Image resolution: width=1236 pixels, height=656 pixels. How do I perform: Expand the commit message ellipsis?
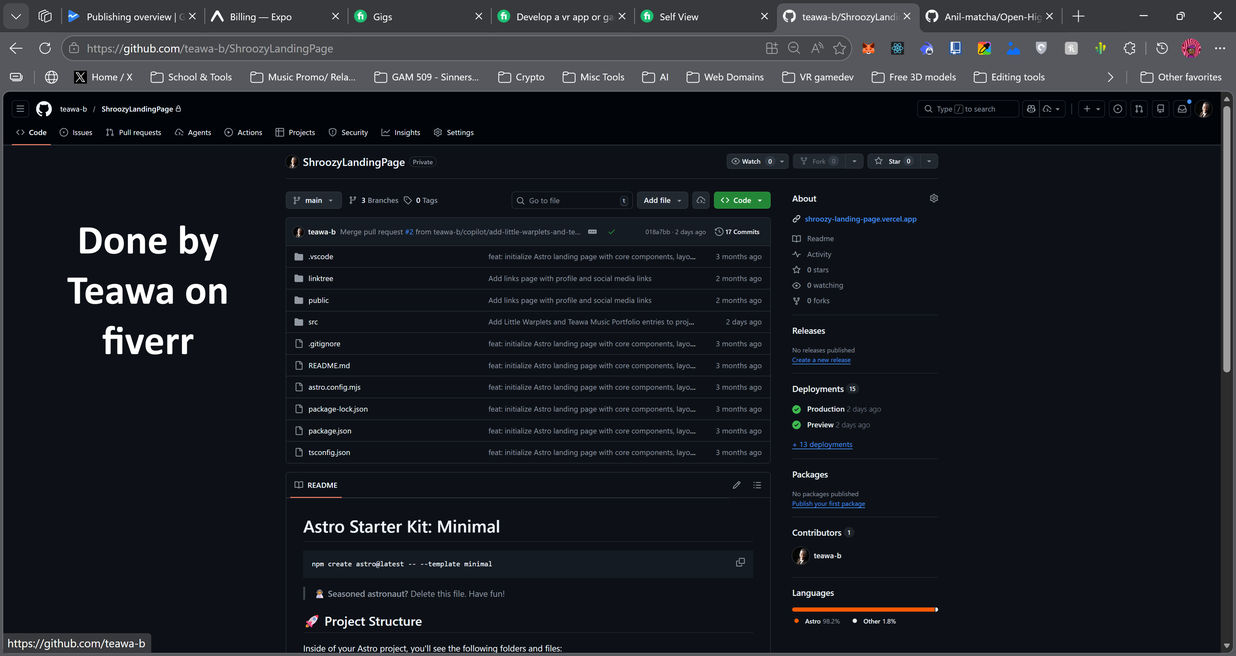(593, 232)
